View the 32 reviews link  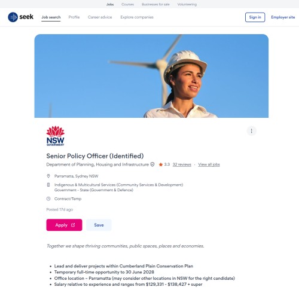coord(182,164)
